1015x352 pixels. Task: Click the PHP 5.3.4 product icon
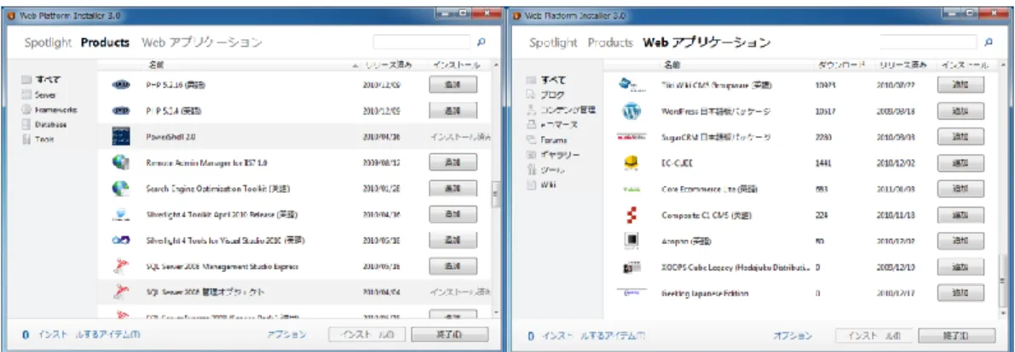coord(121,111)
